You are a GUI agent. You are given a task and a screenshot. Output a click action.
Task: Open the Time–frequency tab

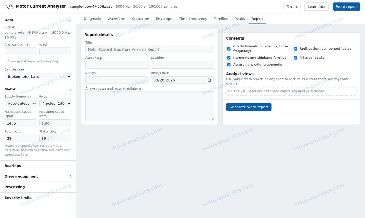[x=193, y=19]
